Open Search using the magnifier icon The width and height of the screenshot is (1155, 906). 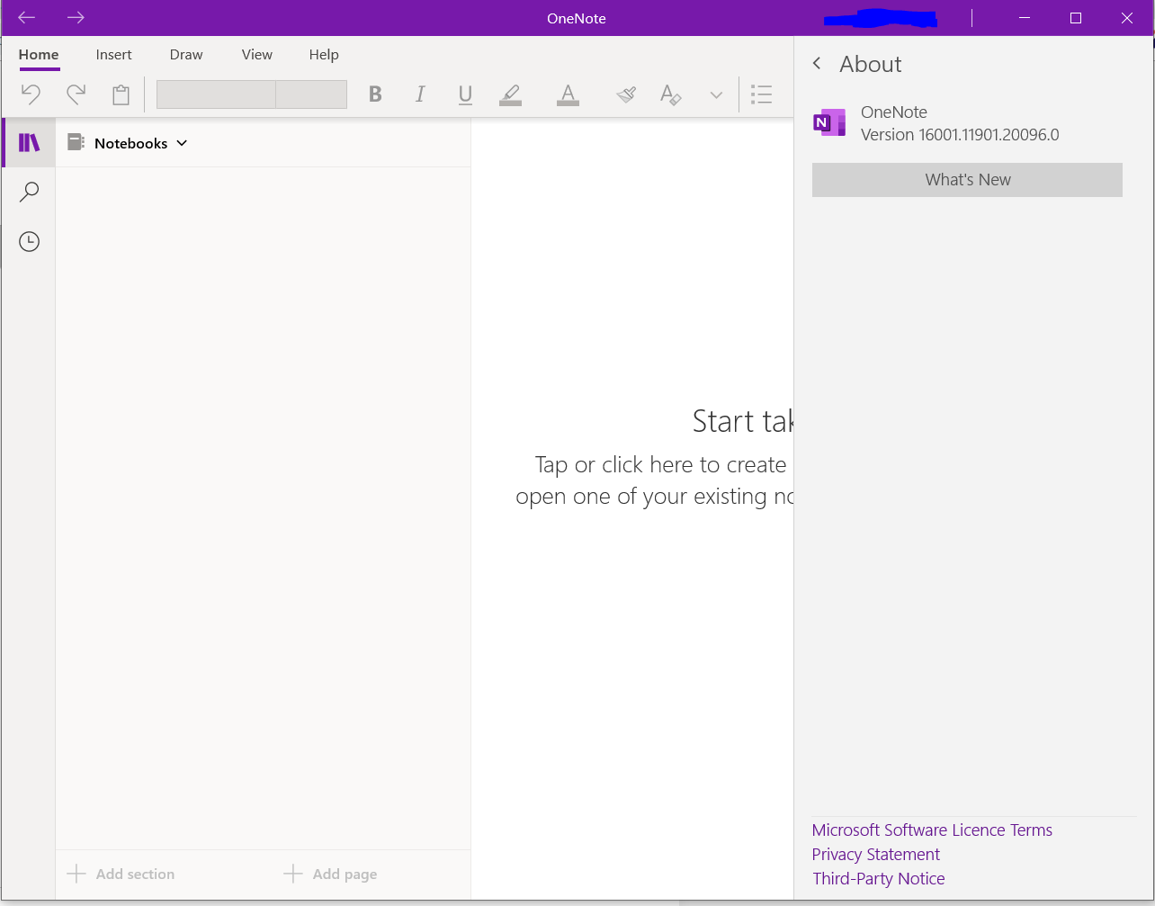[30, 192]
